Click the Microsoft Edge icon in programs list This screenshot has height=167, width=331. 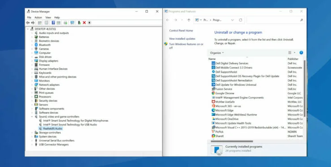tap(213, 110)
